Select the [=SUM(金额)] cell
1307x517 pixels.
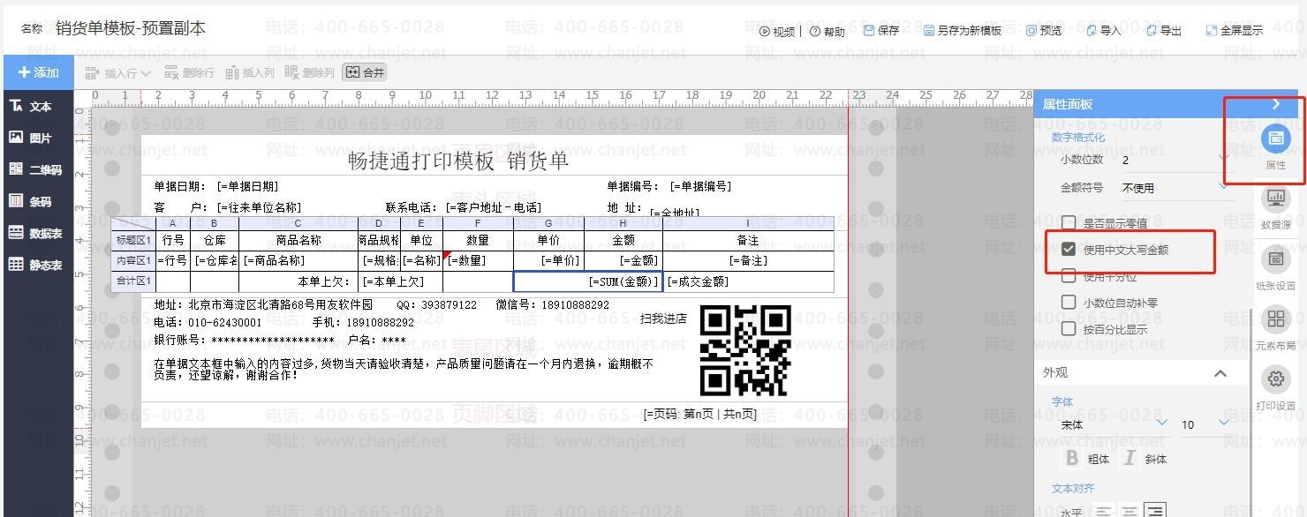coord(587,281)
